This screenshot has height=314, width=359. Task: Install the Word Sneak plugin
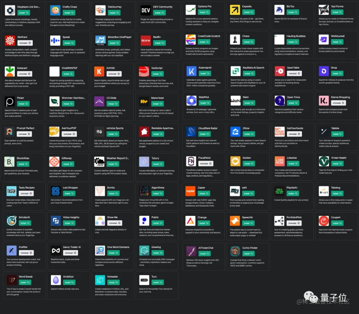(25, 283)
